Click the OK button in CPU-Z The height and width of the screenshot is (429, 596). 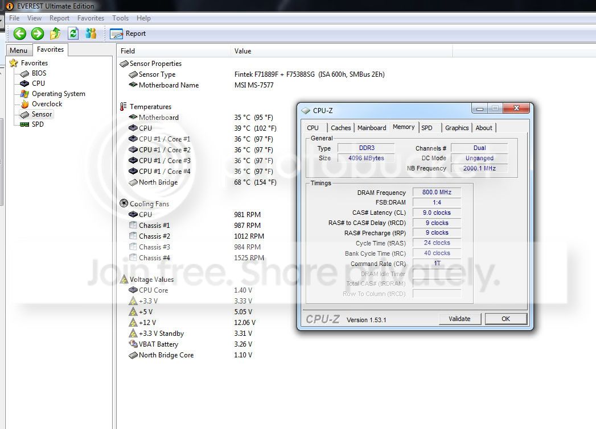505,319
